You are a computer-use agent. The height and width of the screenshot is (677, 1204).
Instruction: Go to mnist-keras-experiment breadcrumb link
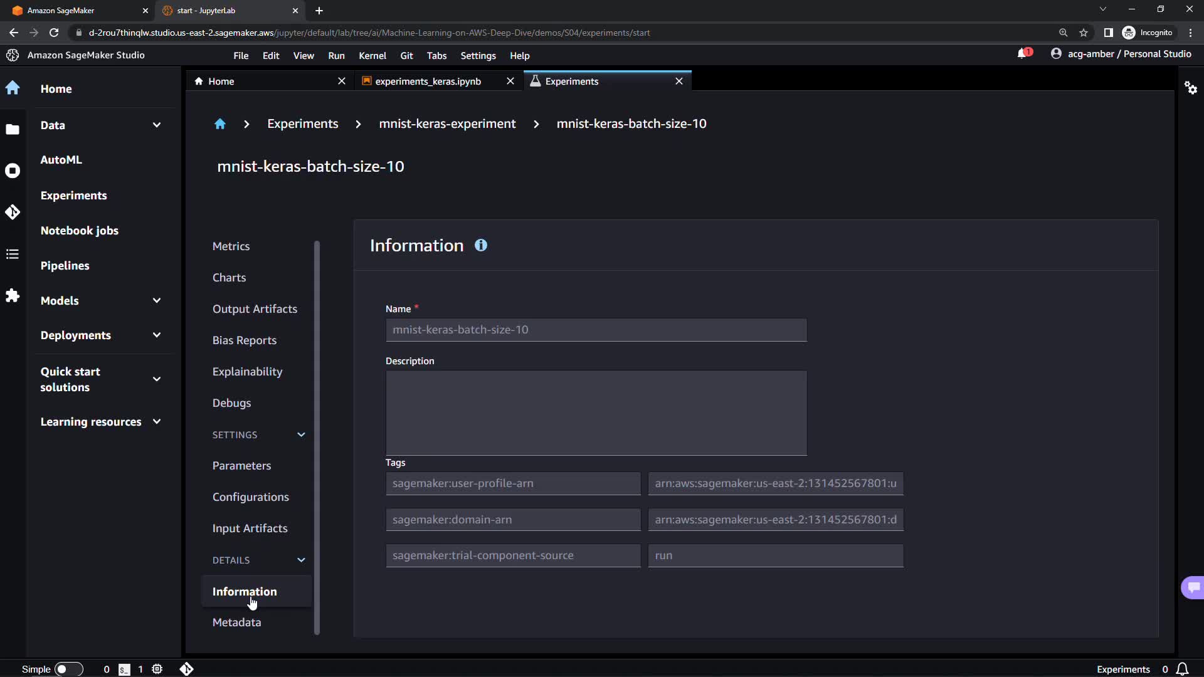click(447, 124)
